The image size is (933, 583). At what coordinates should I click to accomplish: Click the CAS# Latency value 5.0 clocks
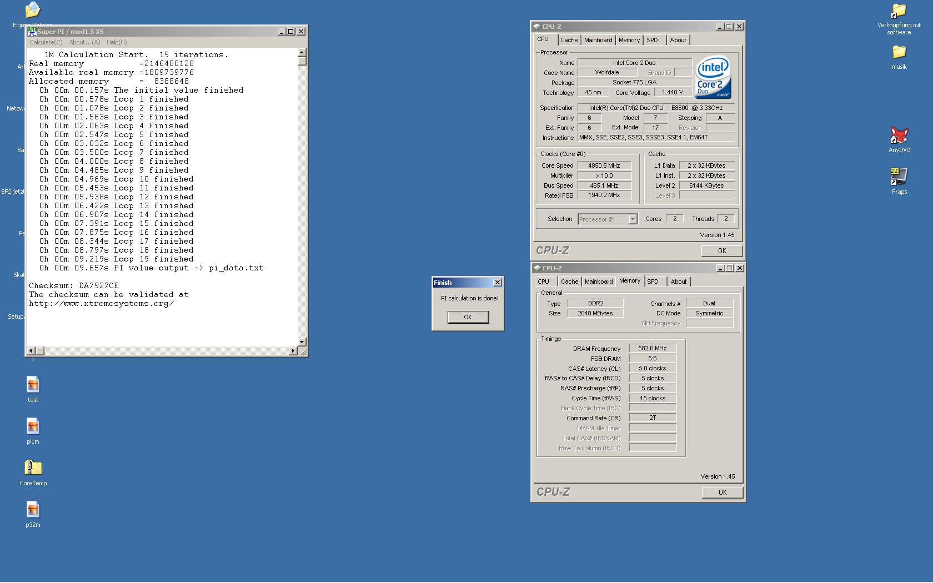coord(653,368)
